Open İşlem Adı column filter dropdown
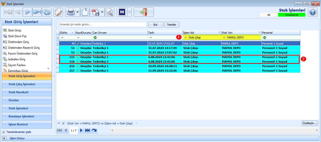Image resolution: width=321 pixels, height=142 pixels. [x=219, y=32]
